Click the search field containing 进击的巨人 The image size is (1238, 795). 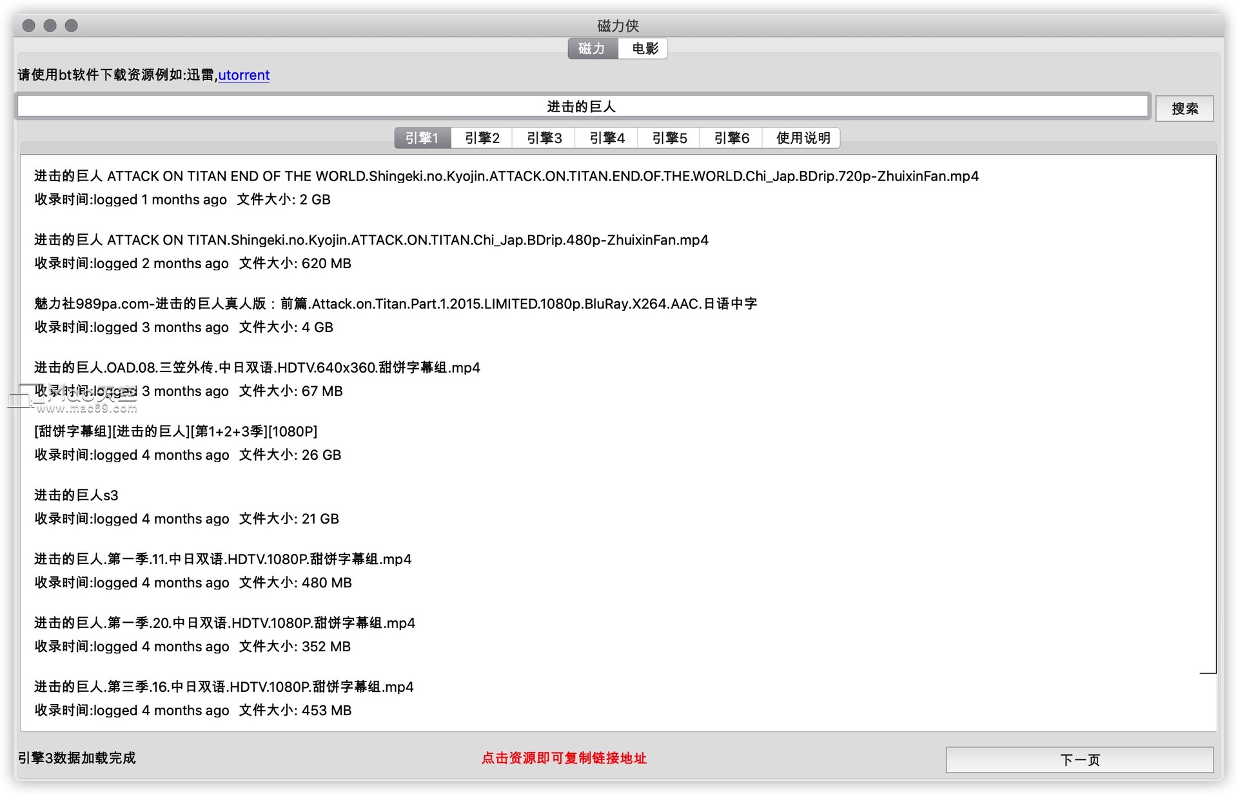pos(582,107)
